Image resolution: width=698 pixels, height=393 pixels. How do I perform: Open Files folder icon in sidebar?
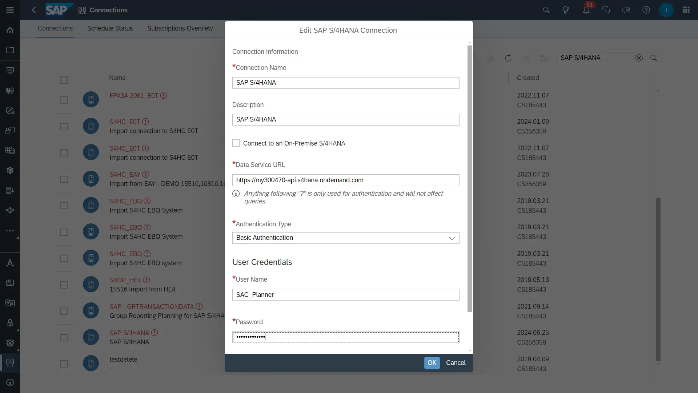tap(10, 50)
